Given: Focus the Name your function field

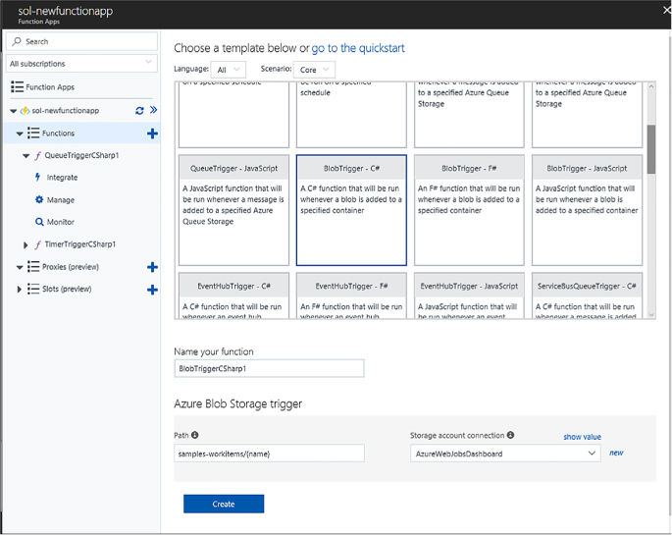Looking at the screenshot, I should (269, 368).
